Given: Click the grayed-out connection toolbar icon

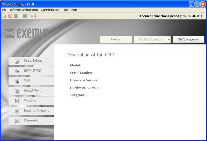Looking at the screenshot, I should tap(25, 16).
